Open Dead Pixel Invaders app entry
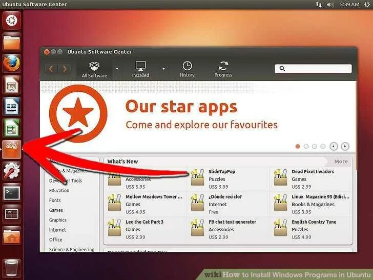Screen dimensions: 373x280 point(311,179)
